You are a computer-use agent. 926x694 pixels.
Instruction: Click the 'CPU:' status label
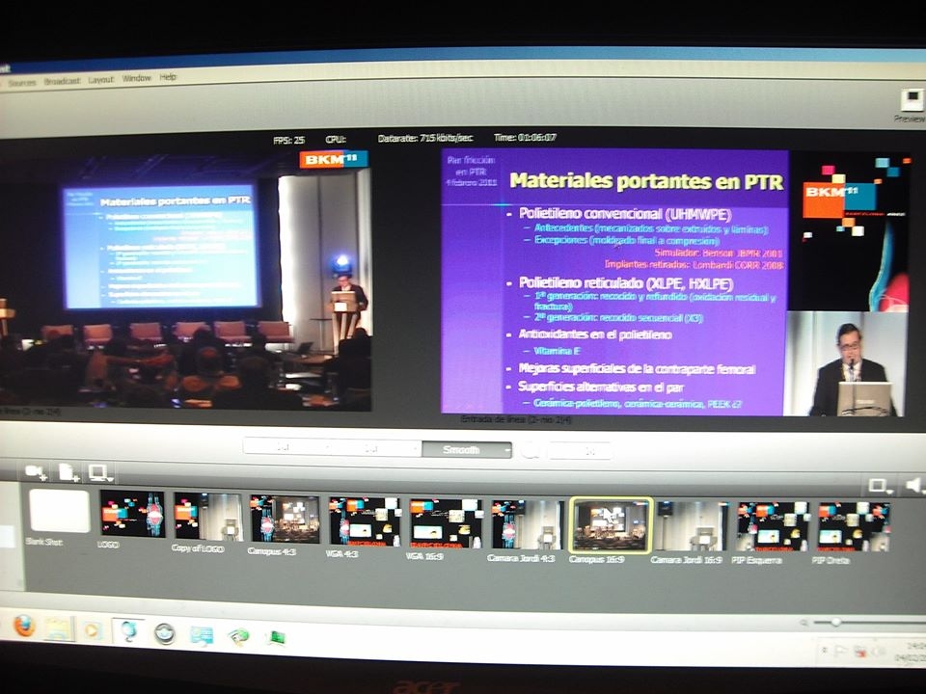(336, 139)
